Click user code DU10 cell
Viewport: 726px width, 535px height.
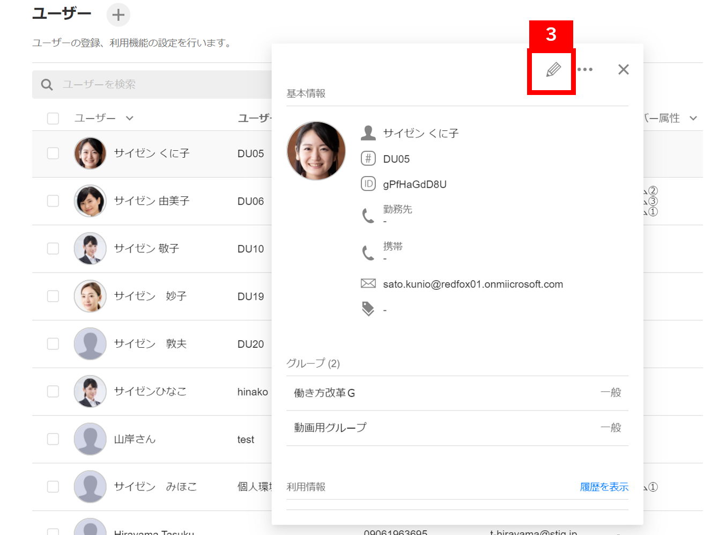pyautogui.click(x=251, y=249)
